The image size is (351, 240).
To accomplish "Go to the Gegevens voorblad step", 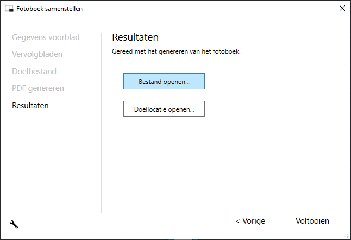I will pyautogui.click(x=46, y=37).
